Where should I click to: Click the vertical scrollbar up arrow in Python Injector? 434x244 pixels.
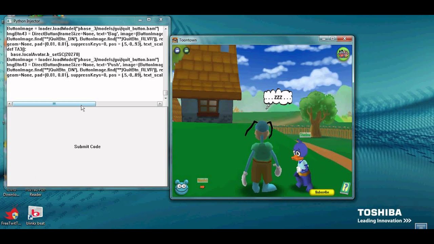coord(165,28)
